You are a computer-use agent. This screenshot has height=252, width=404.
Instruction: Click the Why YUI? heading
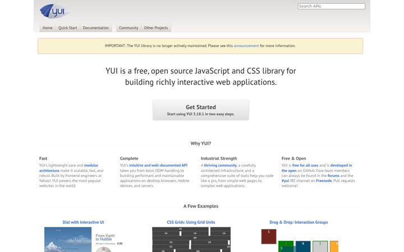[x=201, y=143]
